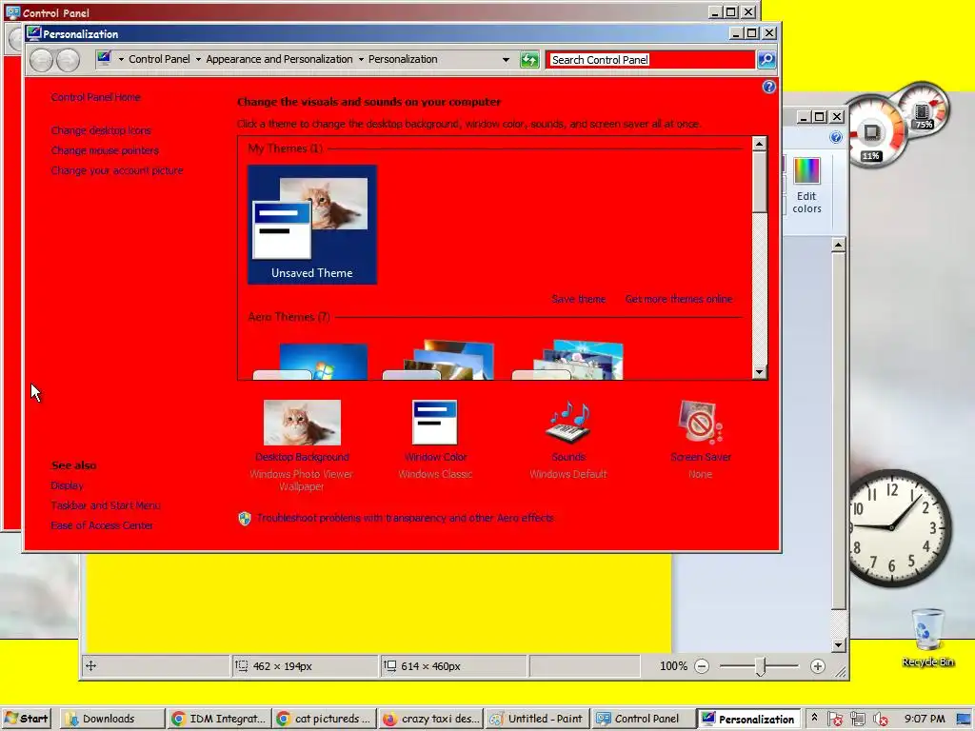Open the Recycle Bin on desktop
Viewport: 975px width, 731px height.
click(x=927, y=637)
